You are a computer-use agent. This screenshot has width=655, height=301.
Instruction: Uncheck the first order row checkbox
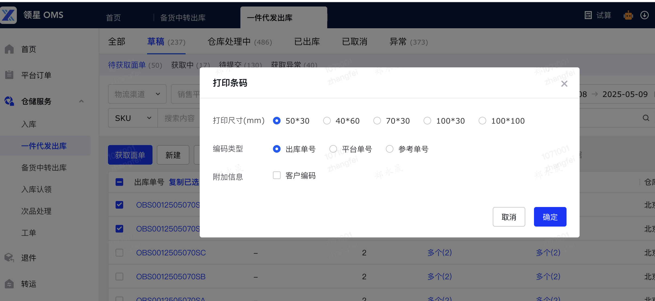click(x=119, y=205)
